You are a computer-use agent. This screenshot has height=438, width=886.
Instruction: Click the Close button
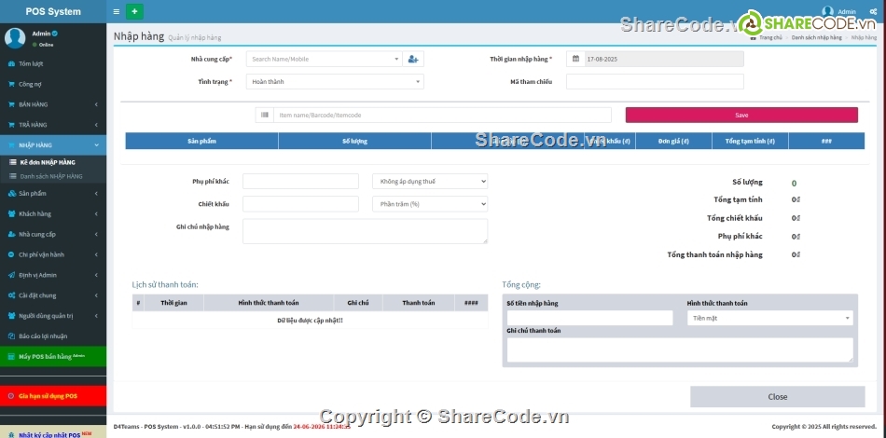pos(777,396)
